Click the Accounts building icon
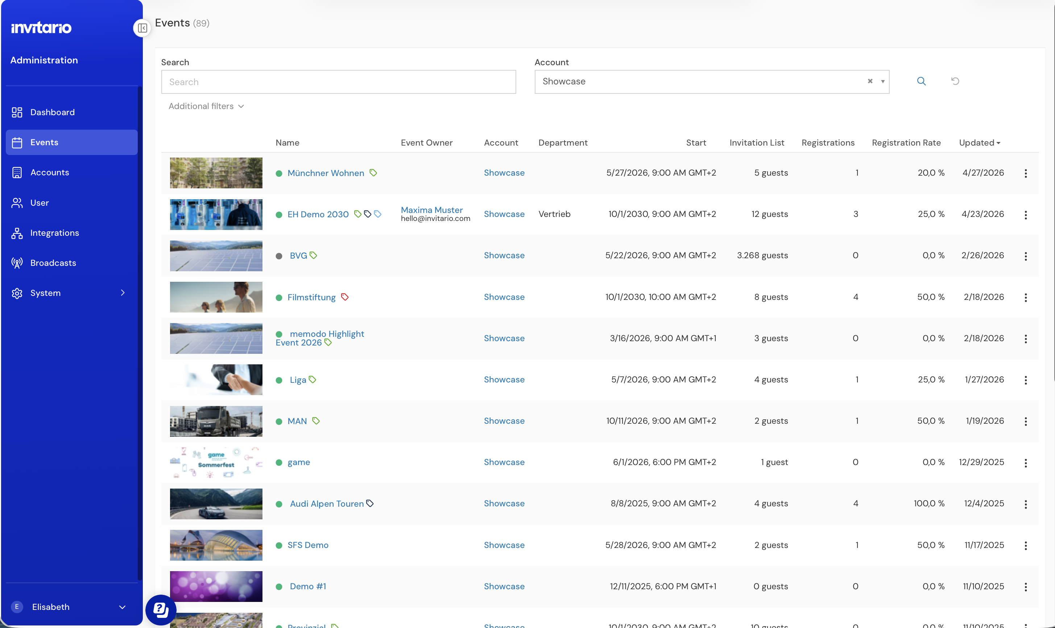 tap(17, 173)
